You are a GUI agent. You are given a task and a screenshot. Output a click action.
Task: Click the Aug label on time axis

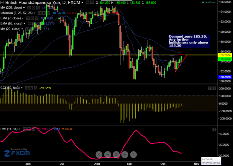[97, 164]
